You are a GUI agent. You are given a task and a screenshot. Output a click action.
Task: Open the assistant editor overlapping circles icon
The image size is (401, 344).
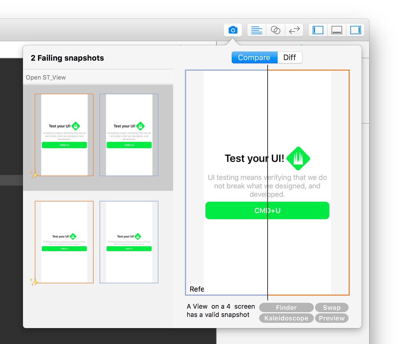pos(276,30)
